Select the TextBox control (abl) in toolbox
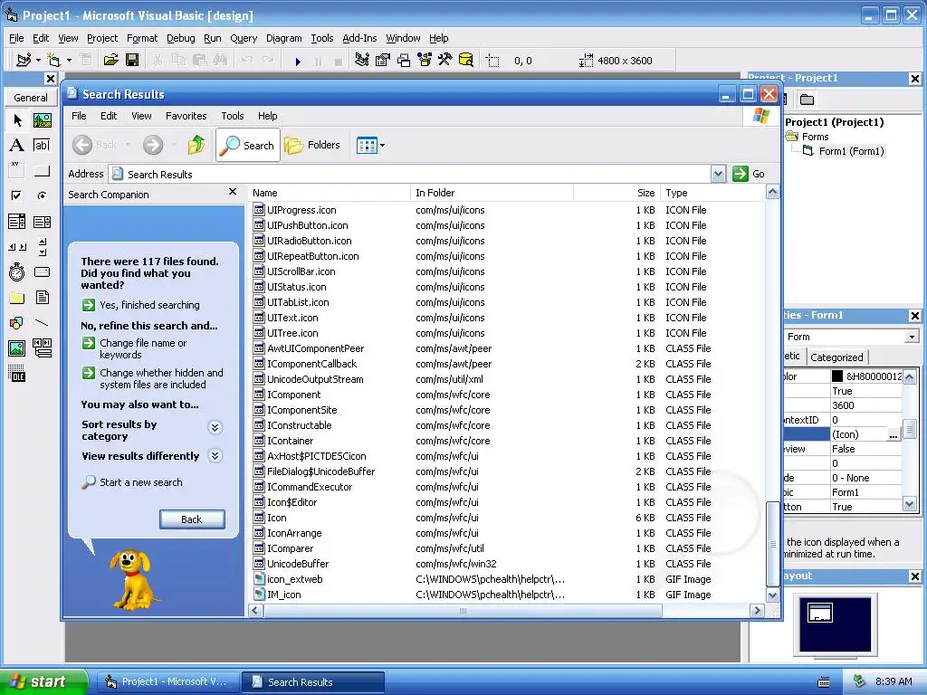Image resolution: width=927 pixels, height=695 pixels. click(x=42, y=146)
